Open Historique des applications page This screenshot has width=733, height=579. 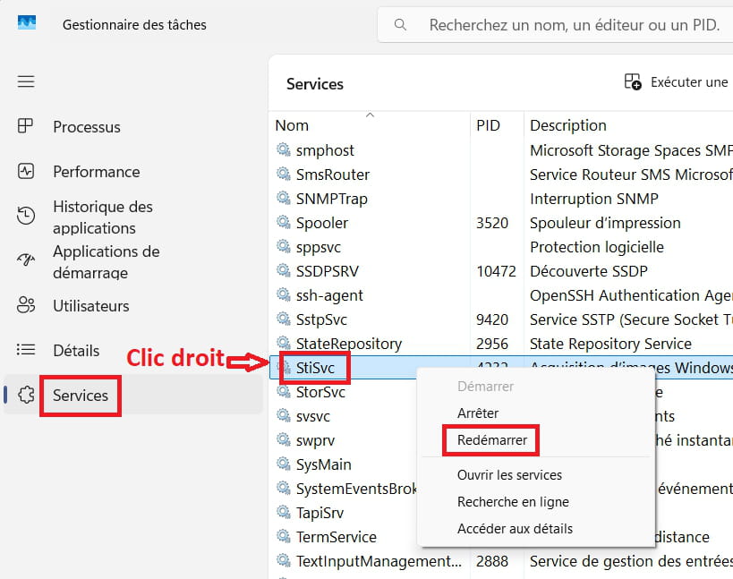coord(103,217)
